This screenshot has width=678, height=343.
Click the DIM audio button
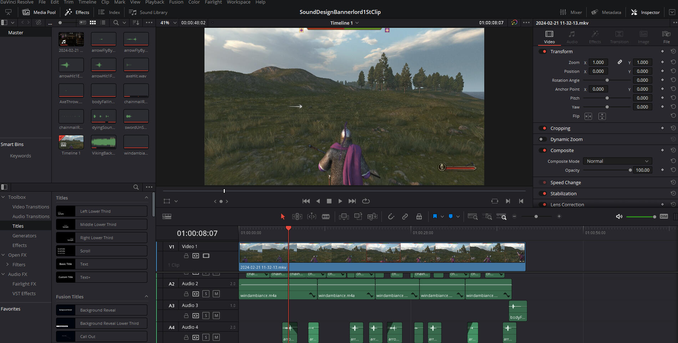click(x=664, y=216)
